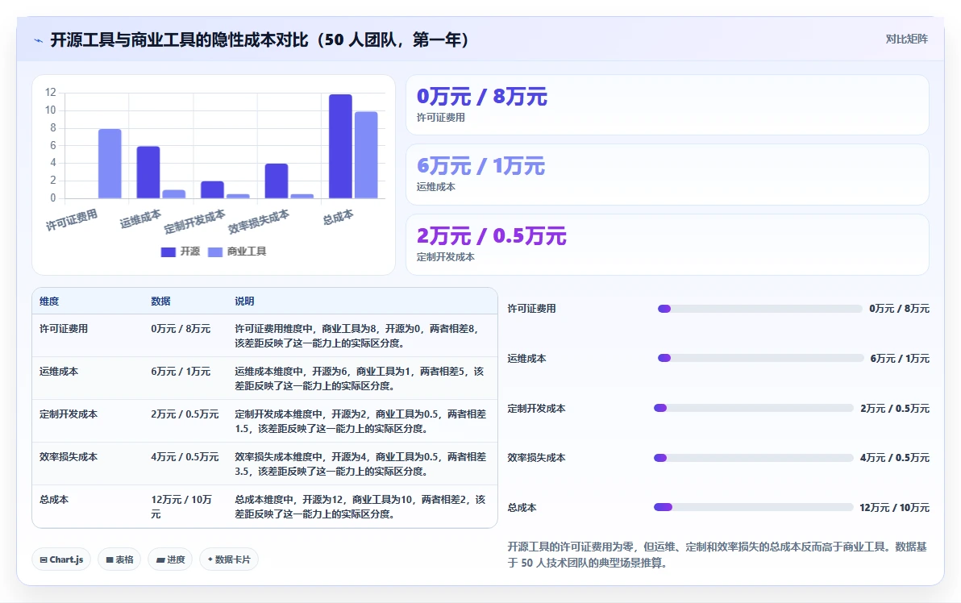Click the header icon beside the title
The image size is (961, 603).
click(x=39, y=40)
